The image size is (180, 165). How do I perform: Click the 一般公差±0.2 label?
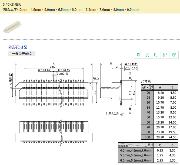pos(22,53)
